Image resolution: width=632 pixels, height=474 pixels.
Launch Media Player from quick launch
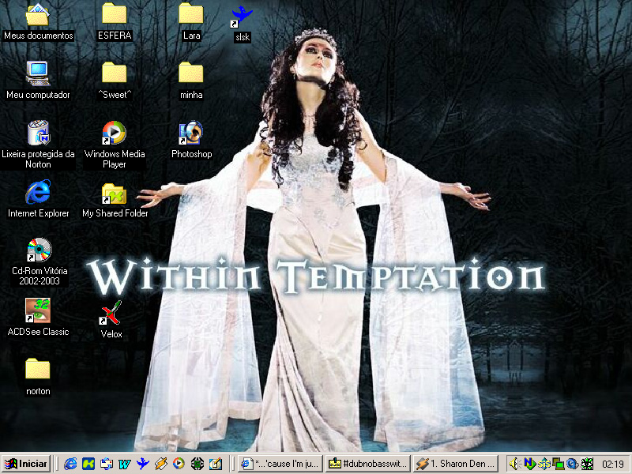click(179, 464)
